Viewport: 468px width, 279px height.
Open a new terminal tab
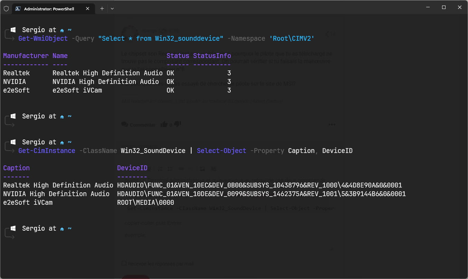pos(102,9)
